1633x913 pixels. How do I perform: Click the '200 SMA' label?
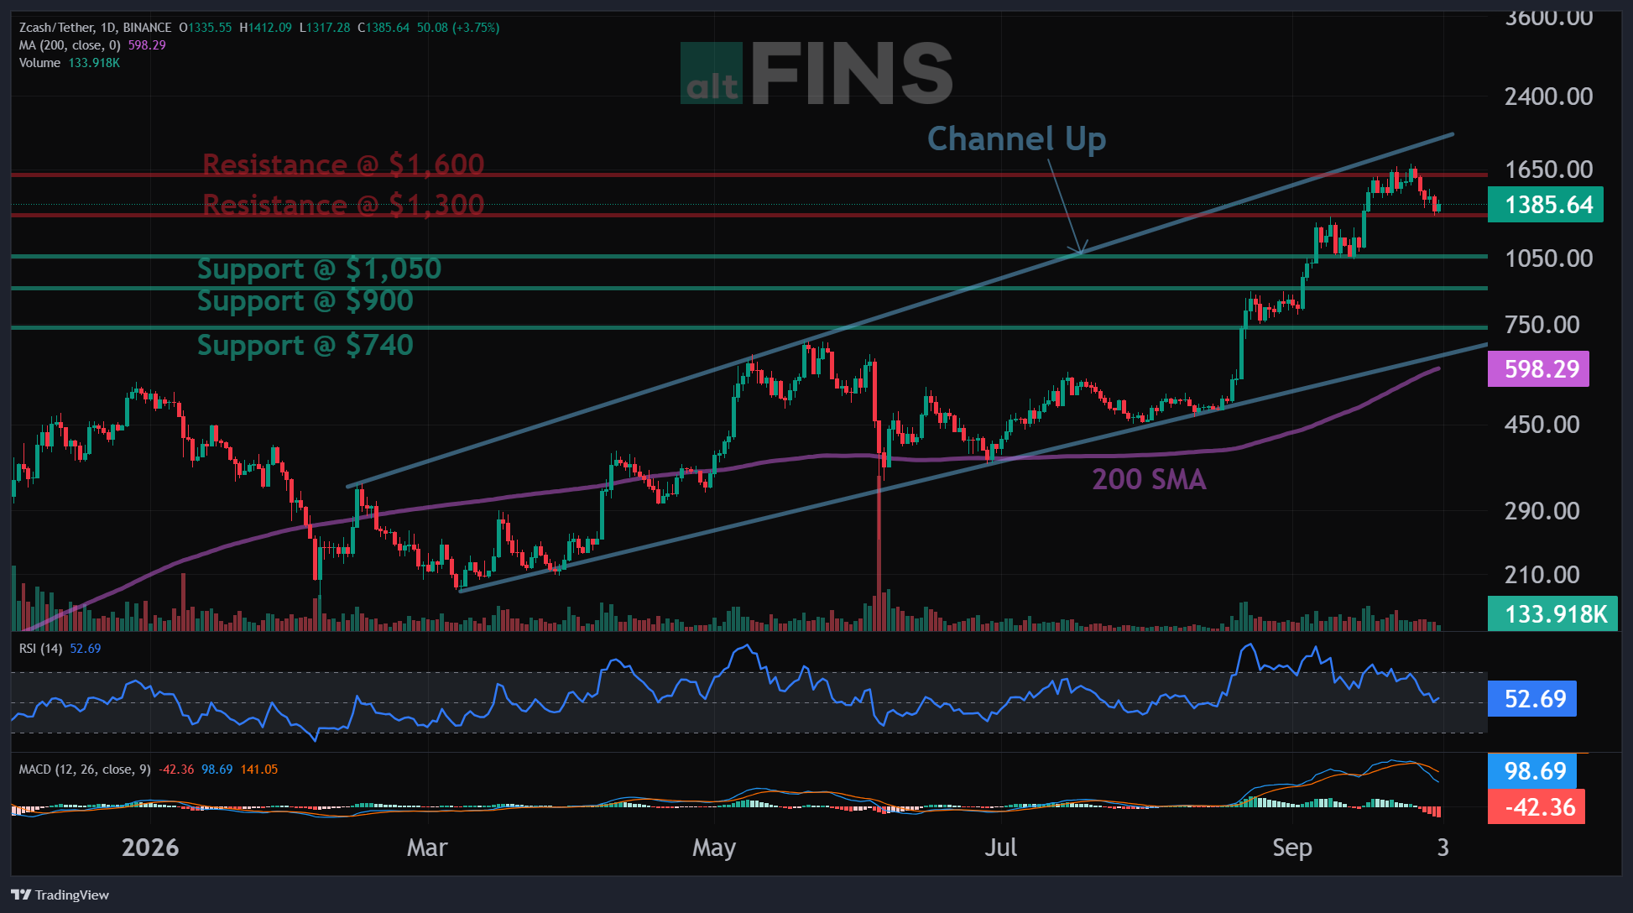point(1149,479)
